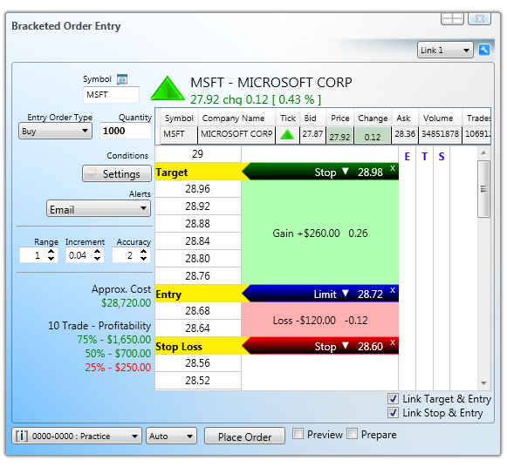The width and height of the screenshot is (507, 467).
Task: Open the Link 1 dropdown
Action: [445, 50]
